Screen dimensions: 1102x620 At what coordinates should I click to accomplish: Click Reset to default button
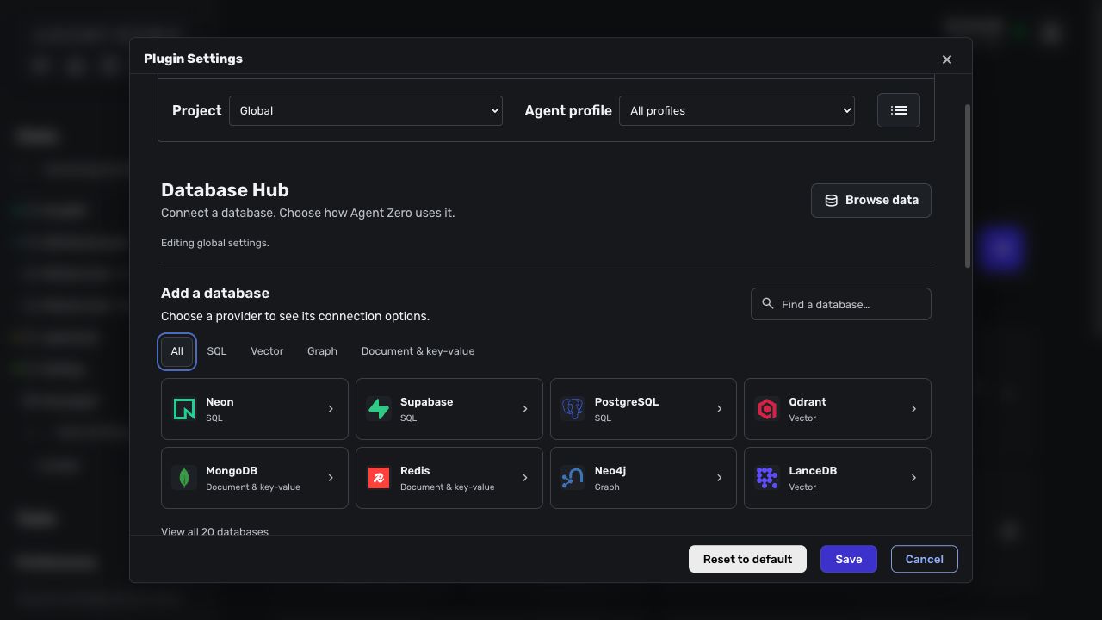(747, 559)
